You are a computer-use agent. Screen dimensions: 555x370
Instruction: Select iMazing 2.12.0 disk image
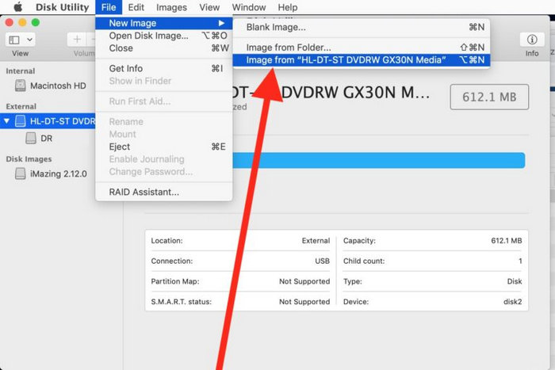[51, 174]
